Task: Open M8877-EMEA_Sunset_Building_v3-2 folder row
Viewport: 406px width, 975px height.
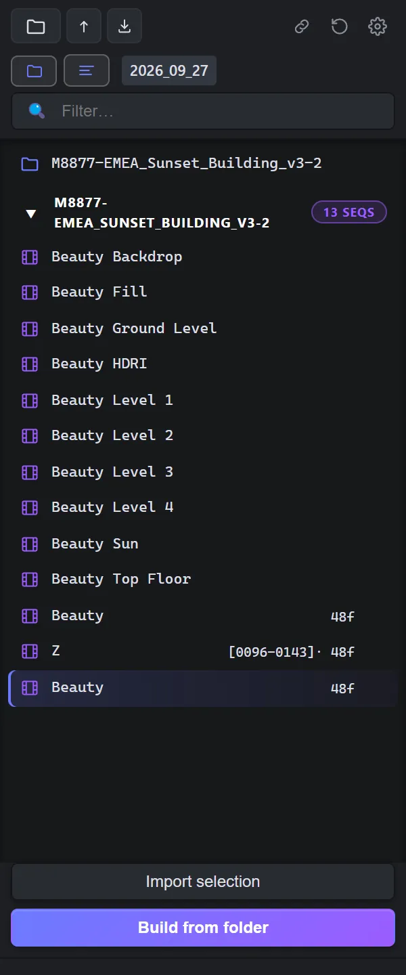Action: click(203, 163)
